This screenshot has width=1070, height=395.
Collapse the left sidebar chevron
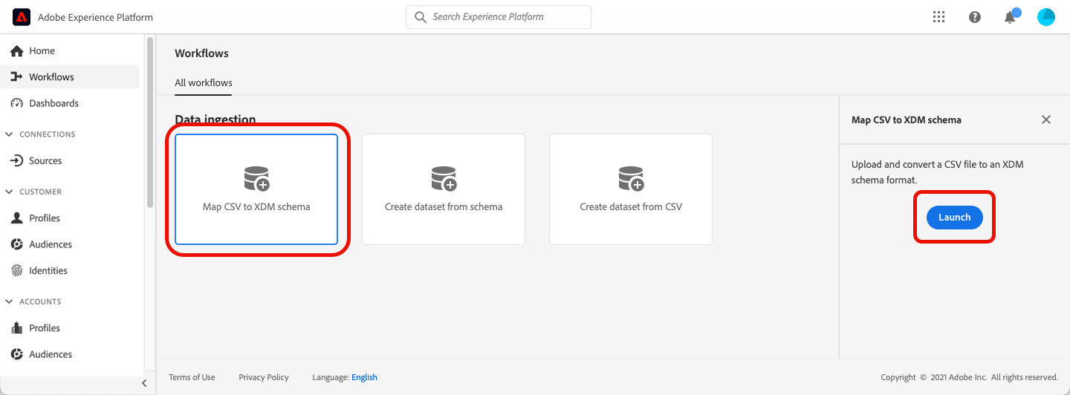144,383
